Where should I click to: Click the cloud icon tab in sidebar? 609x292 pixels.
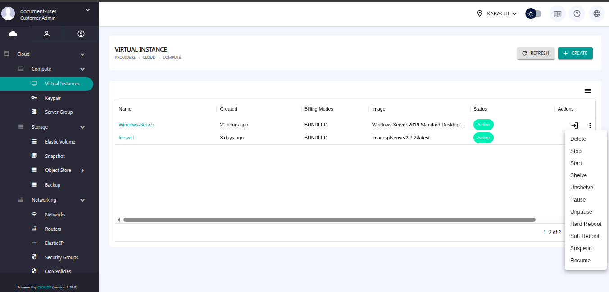pos(13,34)
